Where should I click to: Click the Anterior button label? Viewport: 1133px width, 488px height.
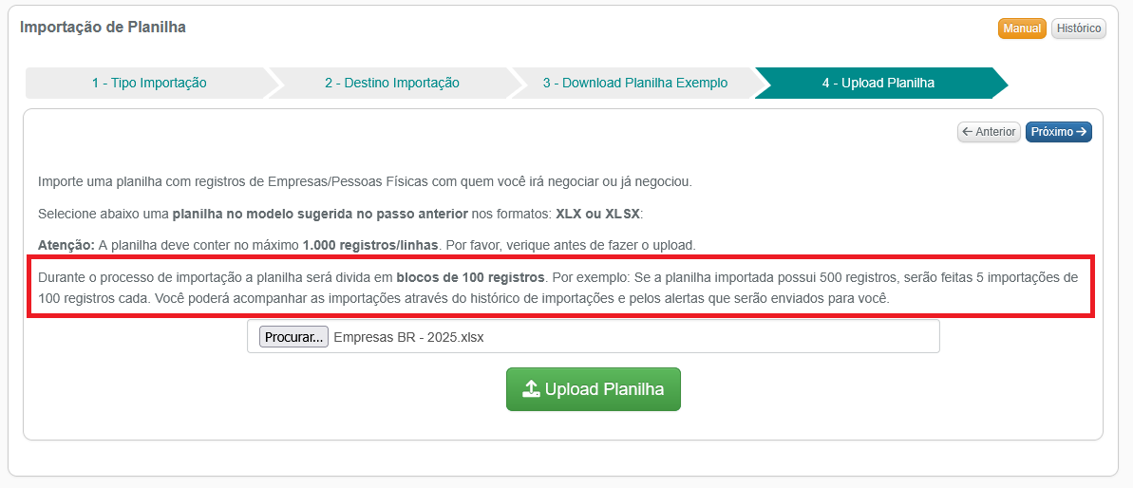click(x=995, y=132)
